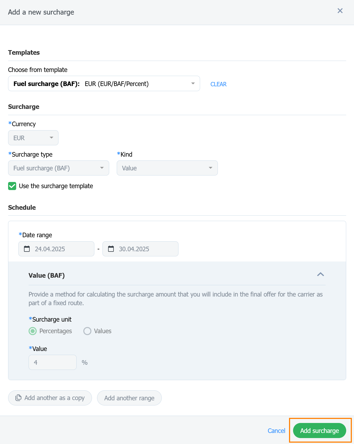The height and width of the screenshot is (444, 354).
Task: Collapse the Value (BAF) section chevron
Action: point(321,274)
